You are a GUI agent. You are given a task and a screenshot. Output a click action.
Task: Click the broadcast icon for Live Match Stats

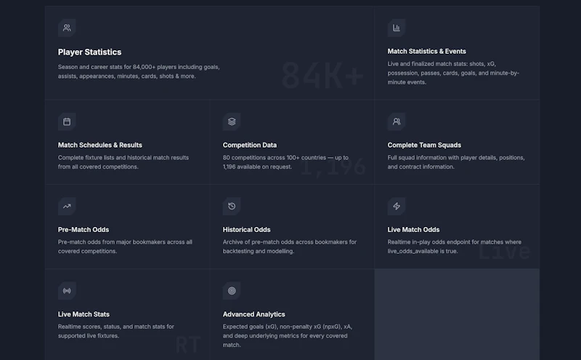[x=67, y=291]
